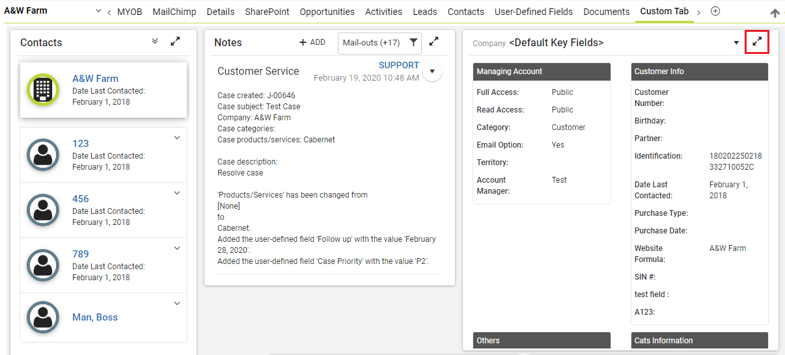Click the avatar of contact 789
Viewport: 785px width, 355px height.
(43, 265)
